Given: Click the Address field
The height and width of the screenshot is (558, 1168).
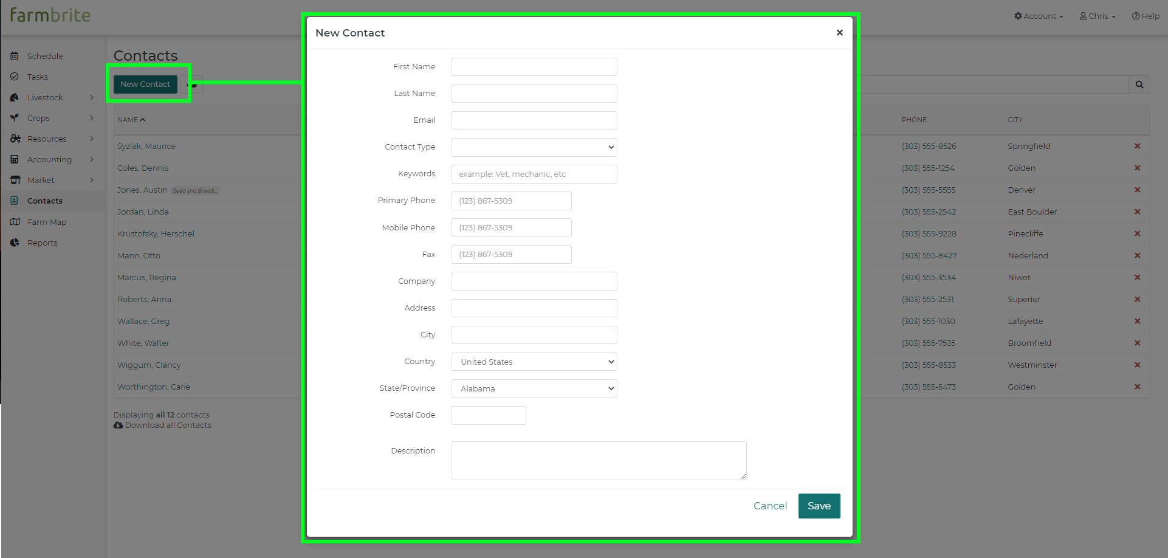Looking at the screenshot, I should (x=534, y=308).
